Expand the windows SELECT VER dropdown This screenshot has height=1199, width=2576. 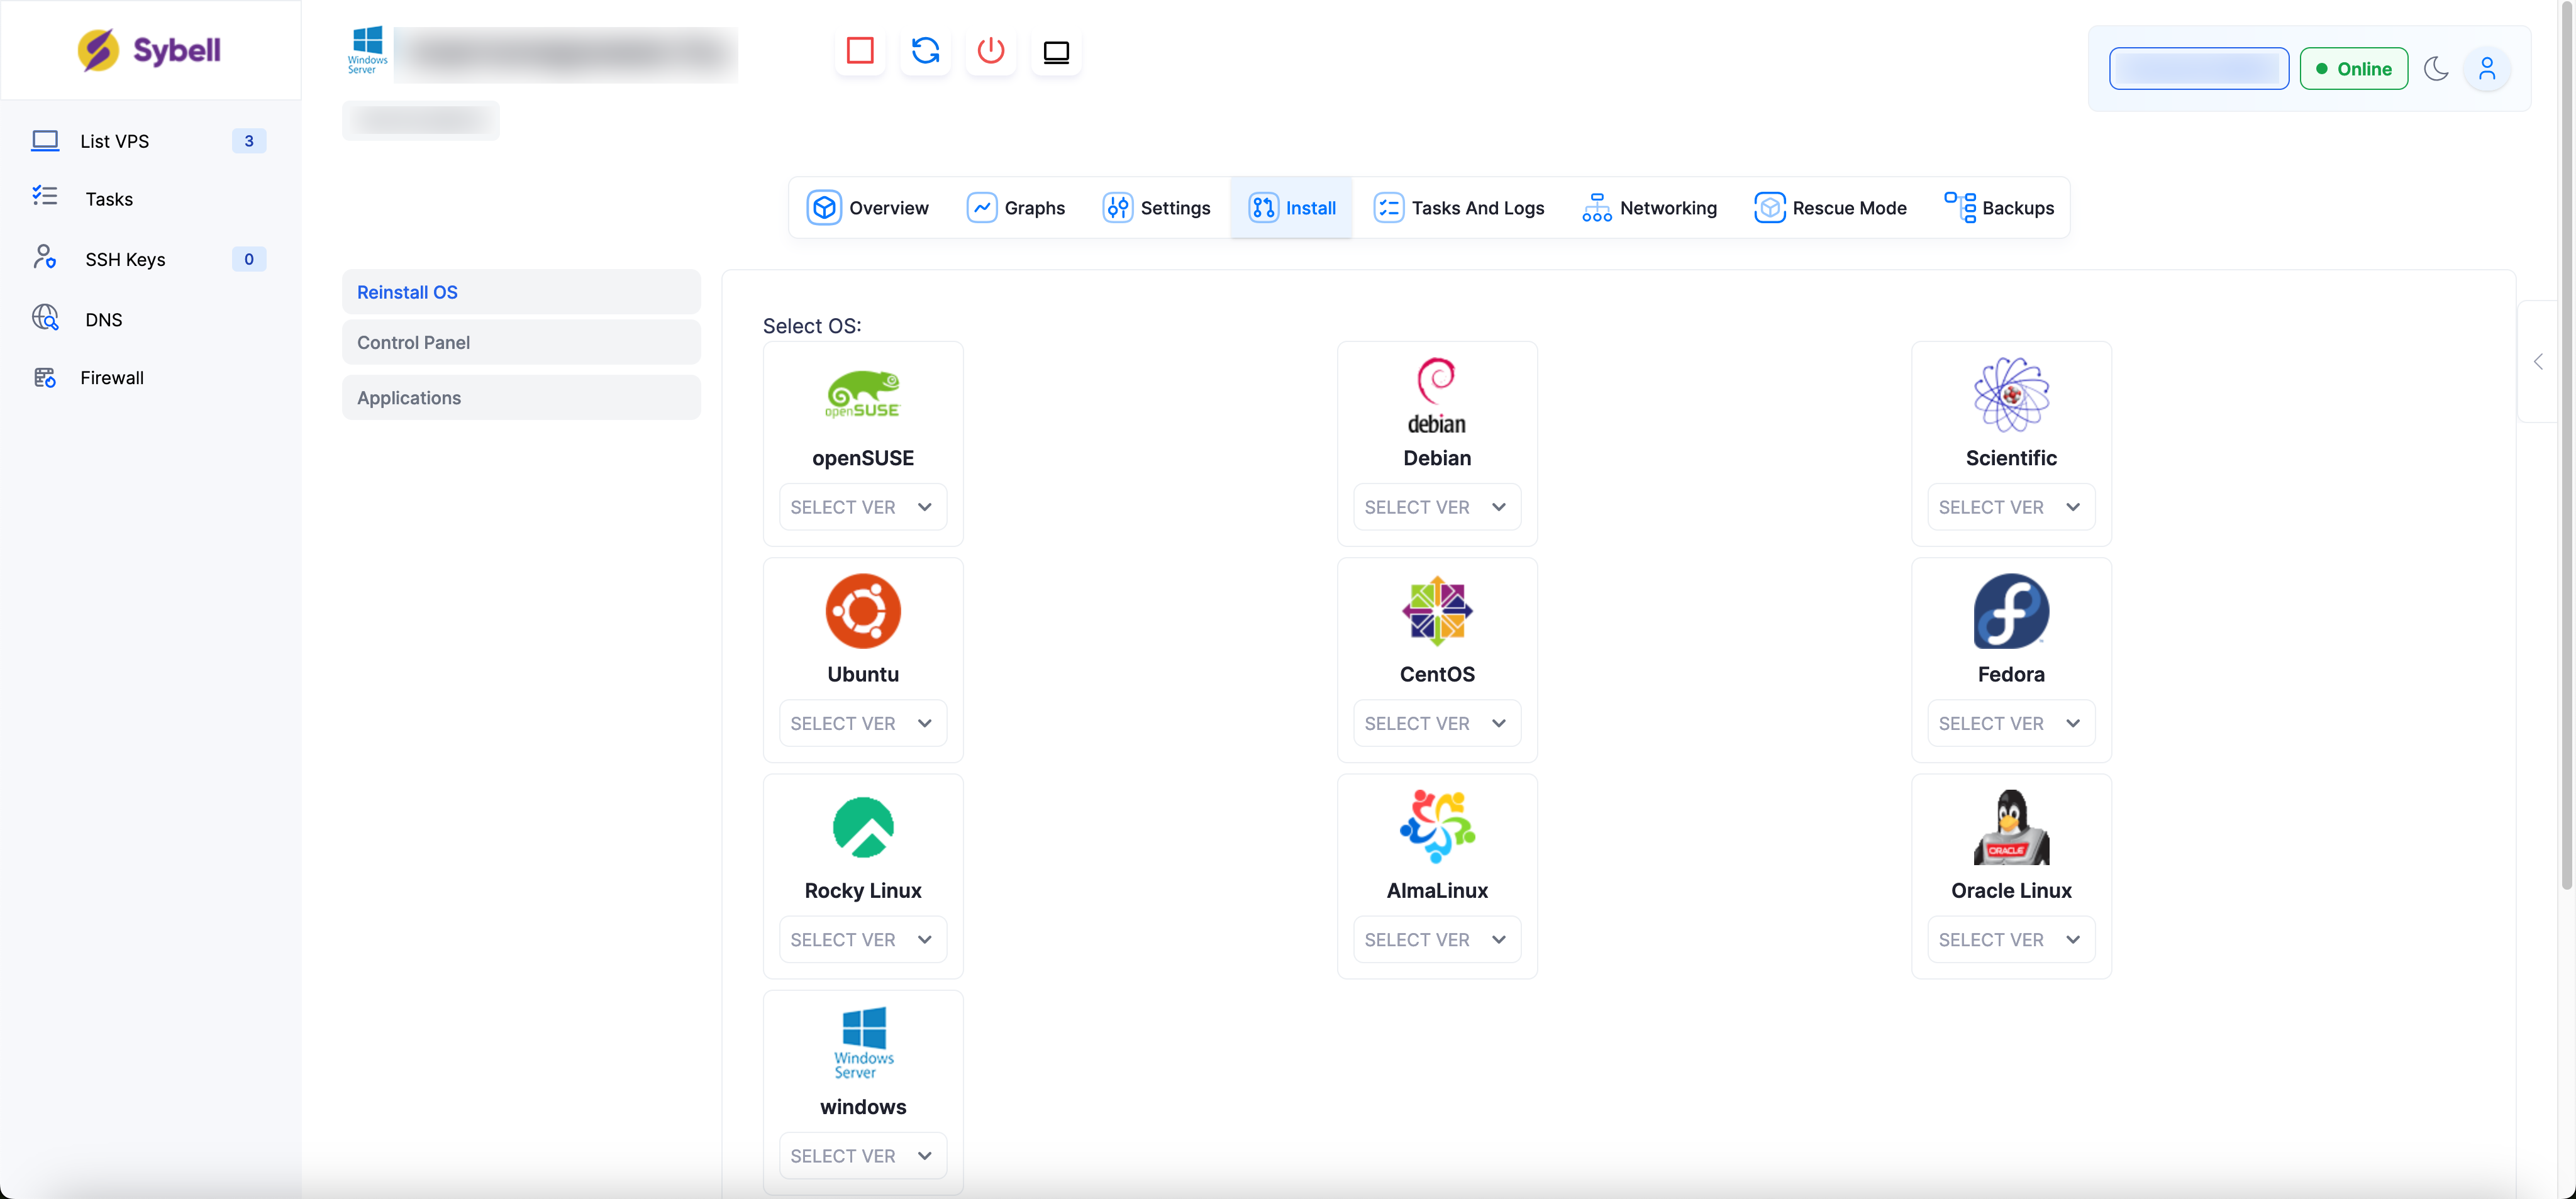click(x=862, y=1155)
